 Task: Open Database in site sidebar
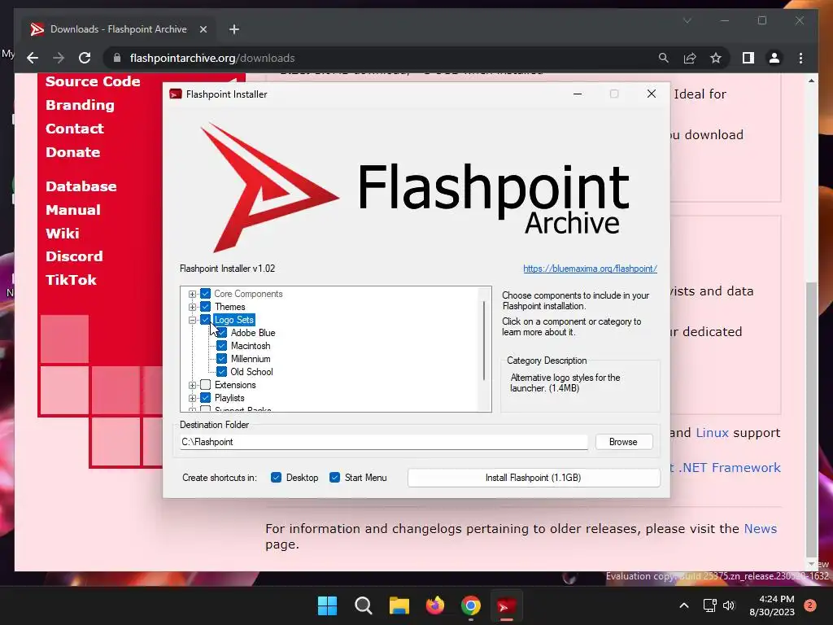(81, 186)
